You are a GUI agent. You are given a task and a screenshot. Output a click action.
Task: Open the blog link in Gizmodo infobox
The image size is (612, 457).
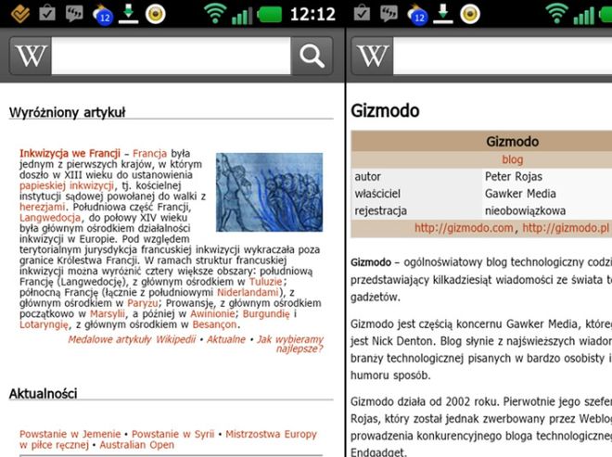click(512, 159)
